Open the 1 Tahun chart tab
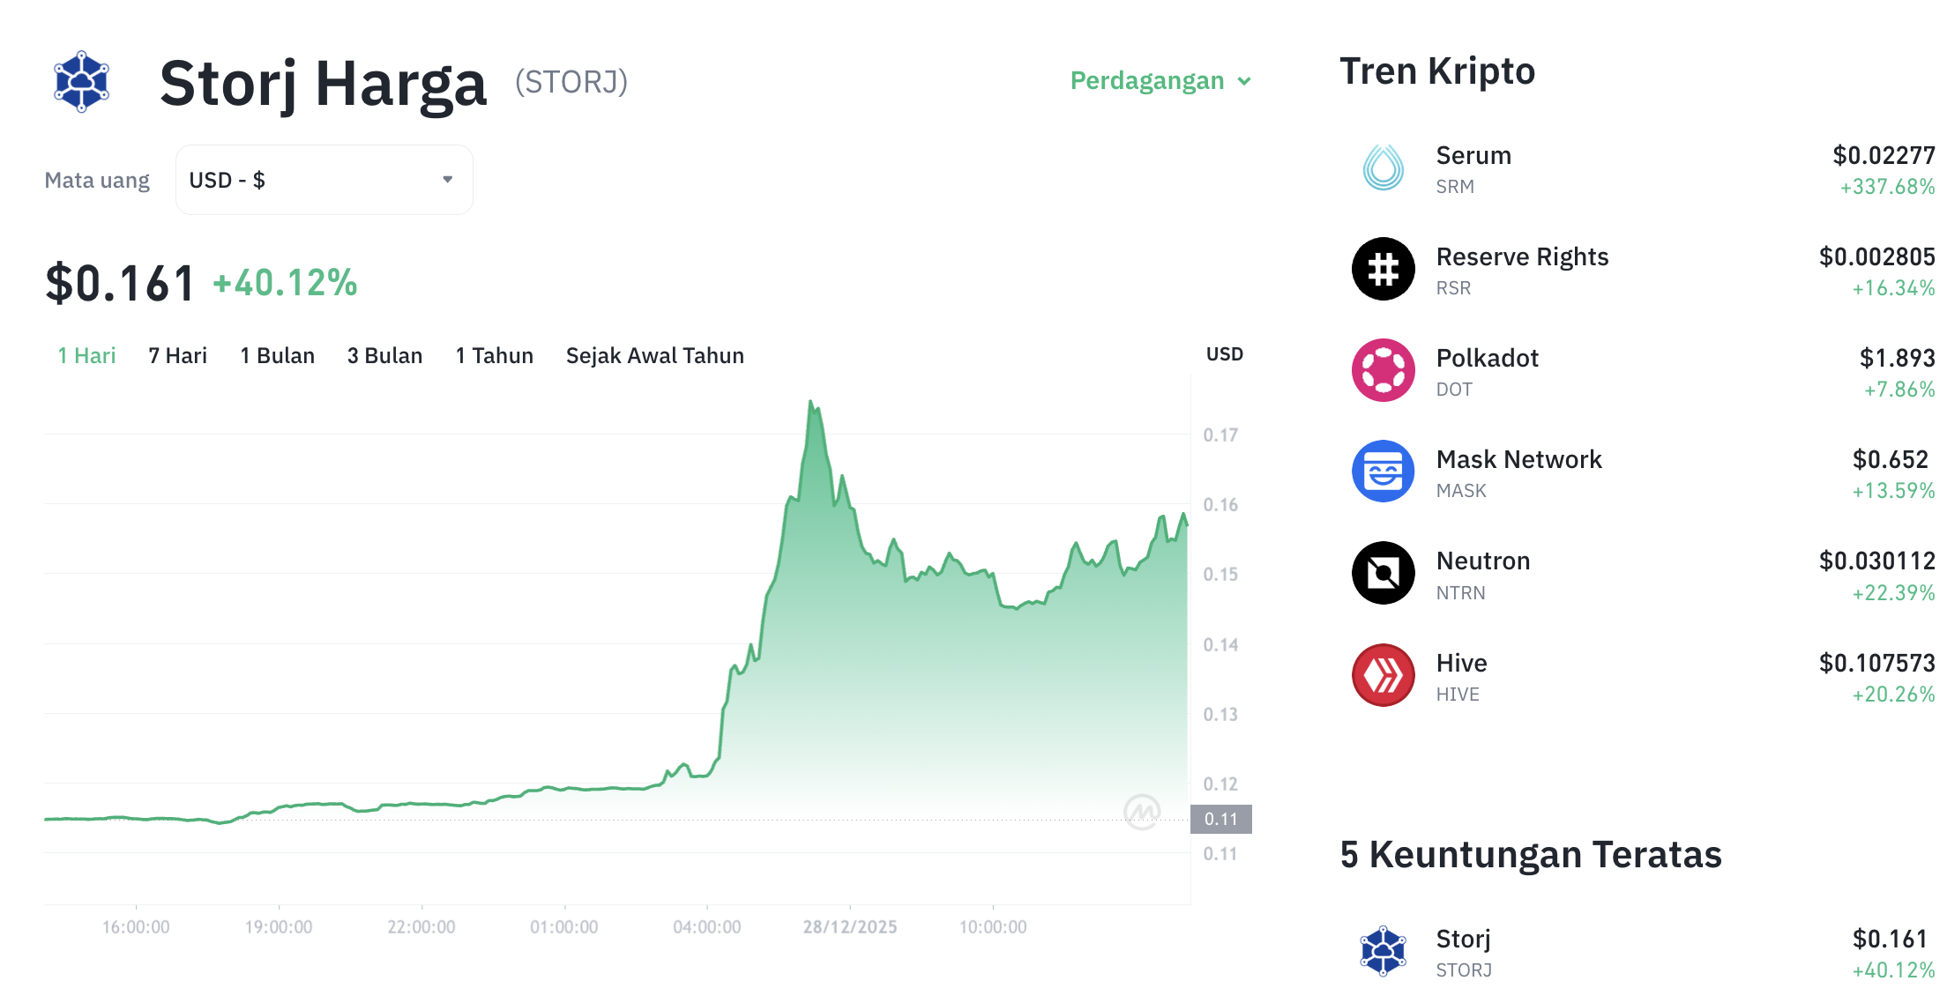Viewport: 1947px width, 1003px height. tap(494, 355)
